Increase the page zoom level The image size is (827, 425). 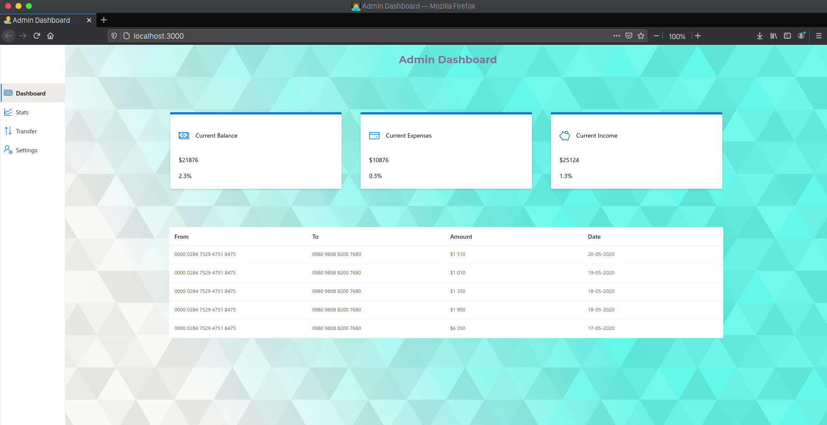click(698, 36)
